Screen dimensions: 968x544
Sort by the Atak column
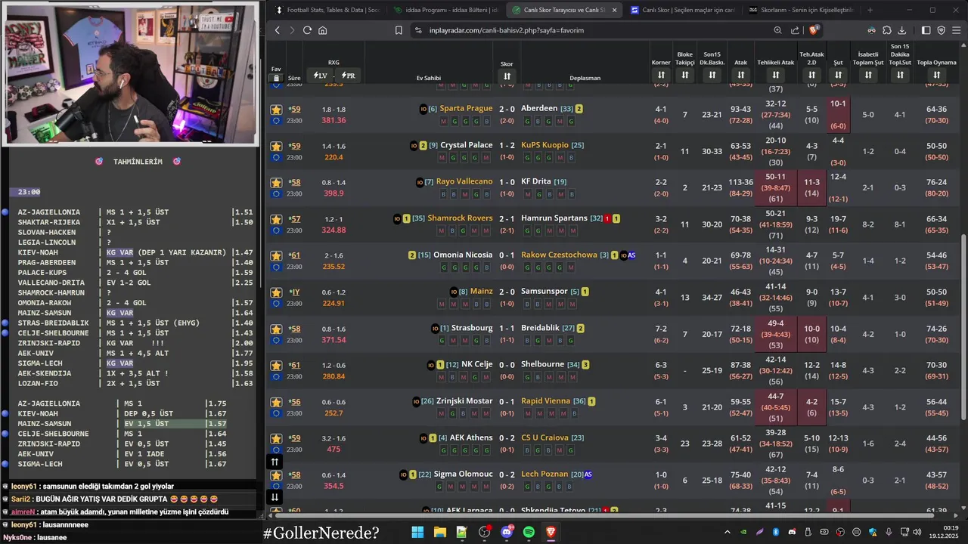(x=741, y=75)
